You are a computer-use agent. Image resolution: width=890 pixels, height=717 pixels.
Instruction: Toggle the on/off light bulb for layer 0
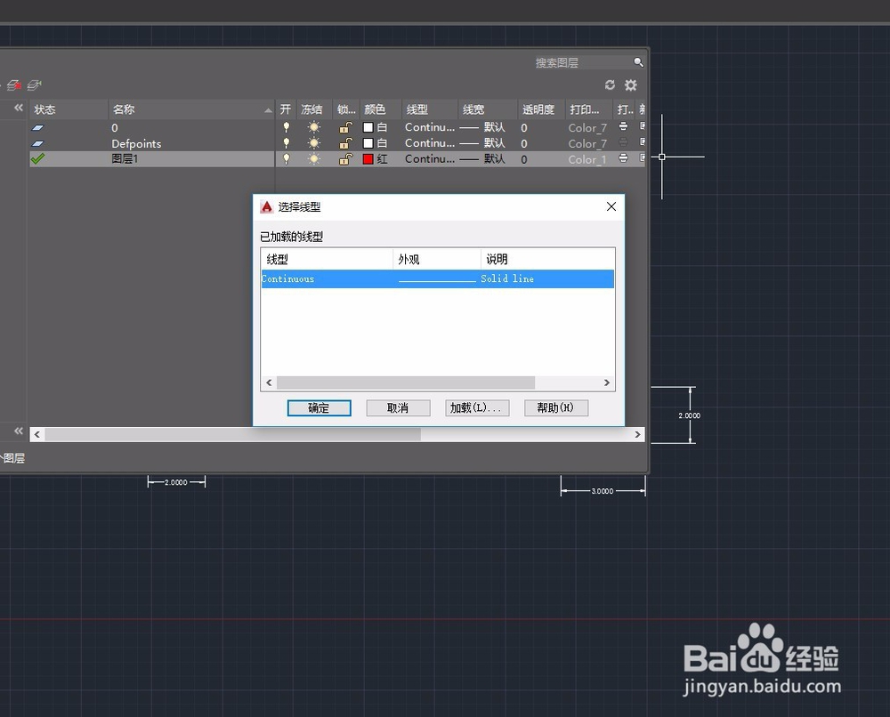[x=287, y=127]
